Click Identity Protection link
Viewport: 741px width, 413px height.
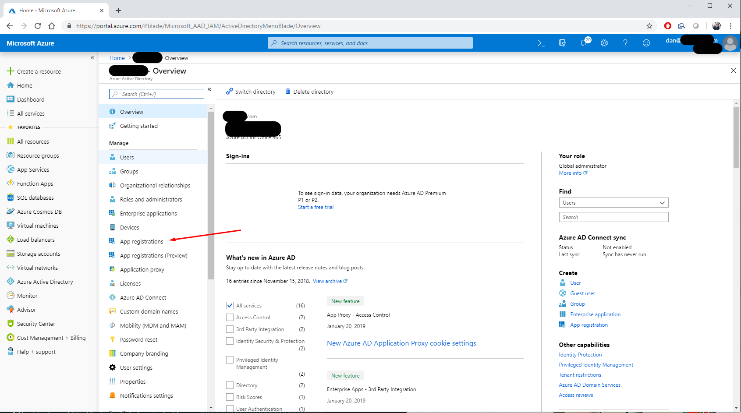coord(580,355)
